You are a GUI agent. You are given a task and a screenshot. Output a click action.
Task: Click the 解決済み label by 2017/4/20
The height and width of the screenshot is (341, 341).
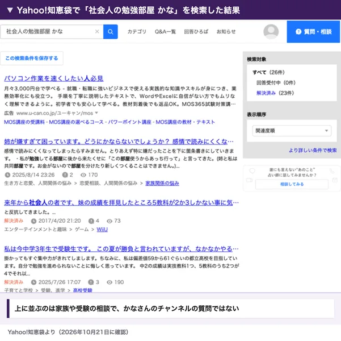point(14,221)
